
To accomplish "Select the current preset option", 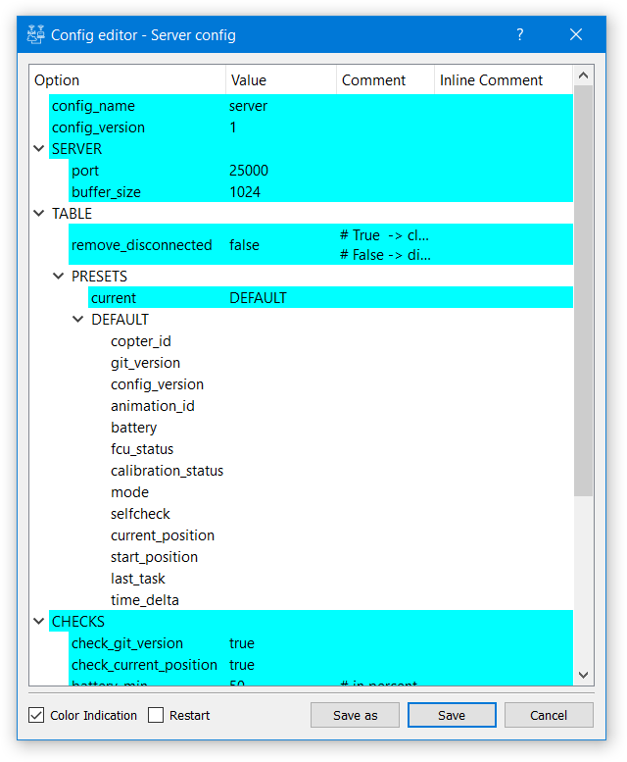I will tap(114, 297).
